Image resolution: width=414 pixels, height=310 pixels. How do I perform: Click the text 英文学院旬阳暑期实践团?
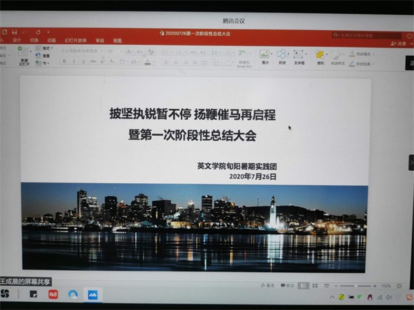237,166
